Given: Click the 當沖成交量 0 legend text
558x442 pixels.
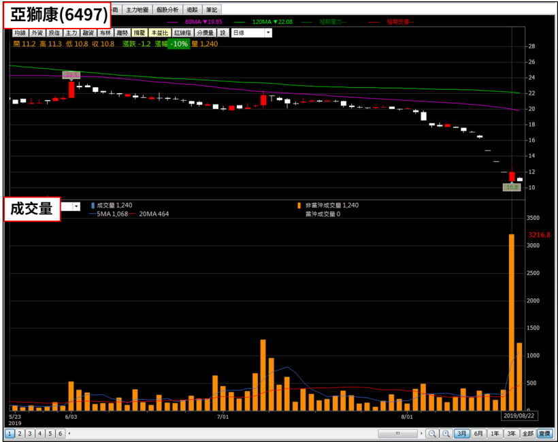Looking at the screenshot, I should (323, 214).
